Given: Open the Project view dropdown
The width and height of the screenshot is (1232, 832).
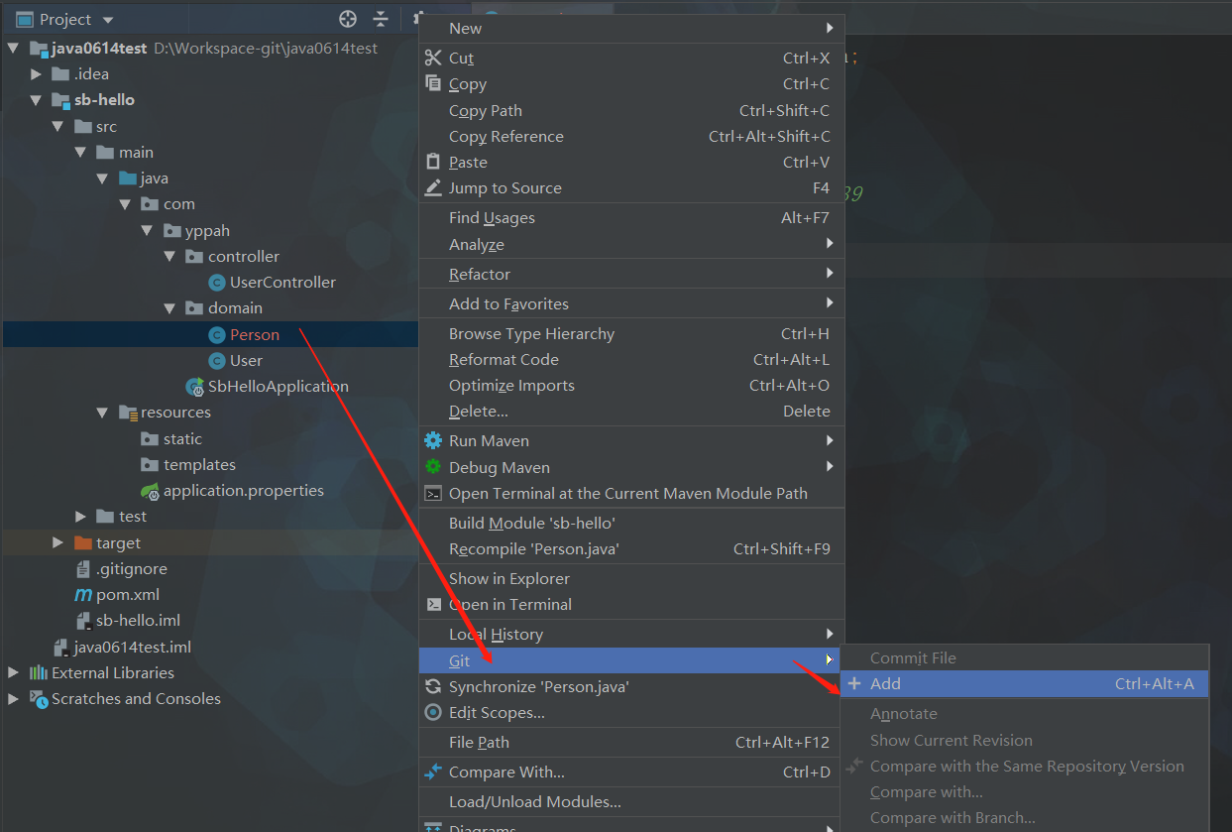Looking at the screenshot, I should point(107,20).
